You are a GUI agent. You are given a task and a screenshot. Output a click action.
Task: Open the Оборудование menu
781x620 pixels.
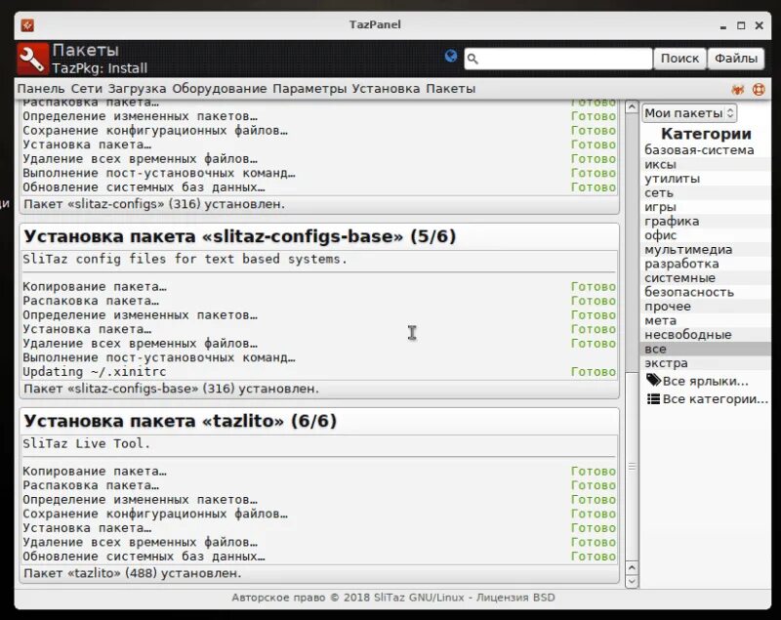pos(219,89)
